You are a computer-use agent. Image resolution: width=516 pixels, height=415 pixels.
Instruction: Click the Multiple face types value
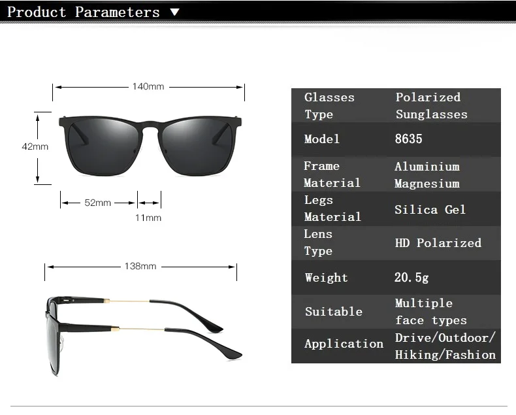click(x=431, y=312)
